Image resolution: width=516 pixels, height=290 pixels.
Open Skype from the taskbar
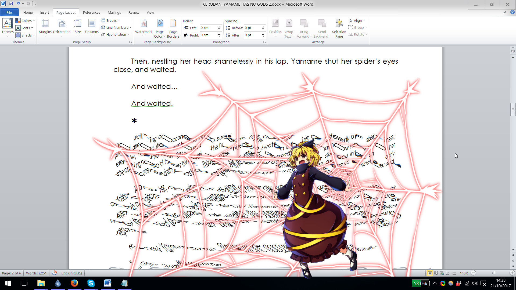91,283
